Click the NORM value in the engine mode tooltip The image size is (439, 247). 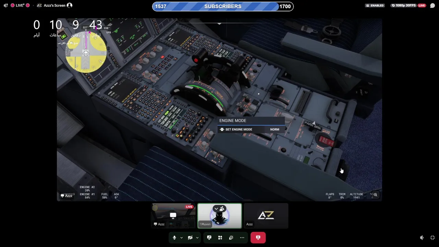pos(275,129)
